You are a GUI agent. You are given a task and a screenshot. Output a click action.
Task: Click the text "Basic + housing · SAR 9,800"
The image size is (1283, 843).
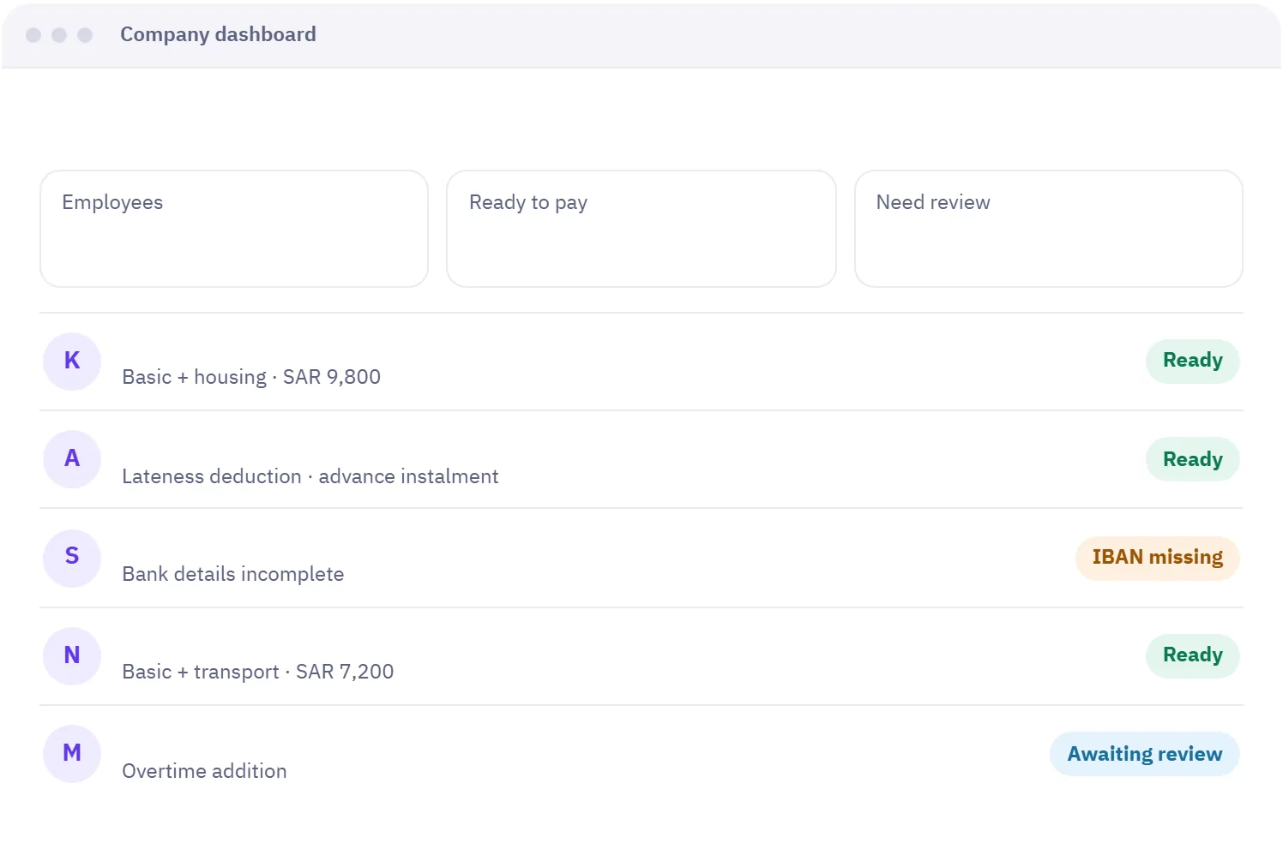point(251,377)
